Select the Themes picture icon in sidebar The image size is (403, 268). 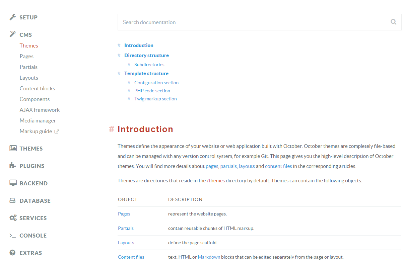(x=13, y=148)
